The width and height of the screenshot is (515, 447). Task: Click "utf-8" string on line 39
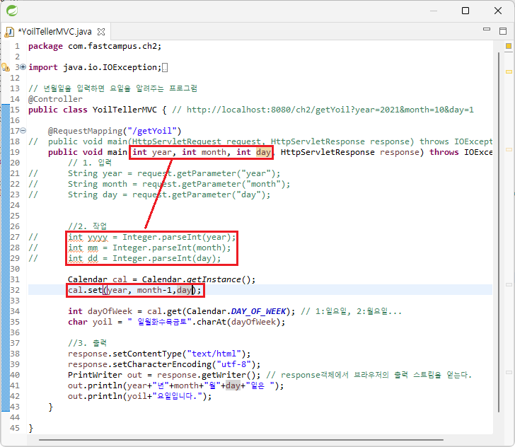(x=233, y=364)
